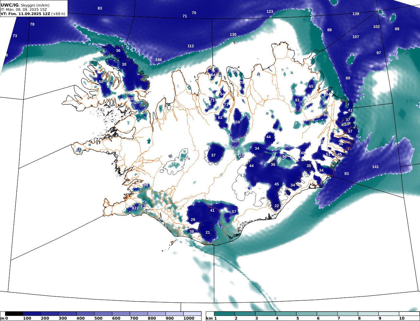
Task: Click visibility value 93 on the map
Action: (346, 174)
